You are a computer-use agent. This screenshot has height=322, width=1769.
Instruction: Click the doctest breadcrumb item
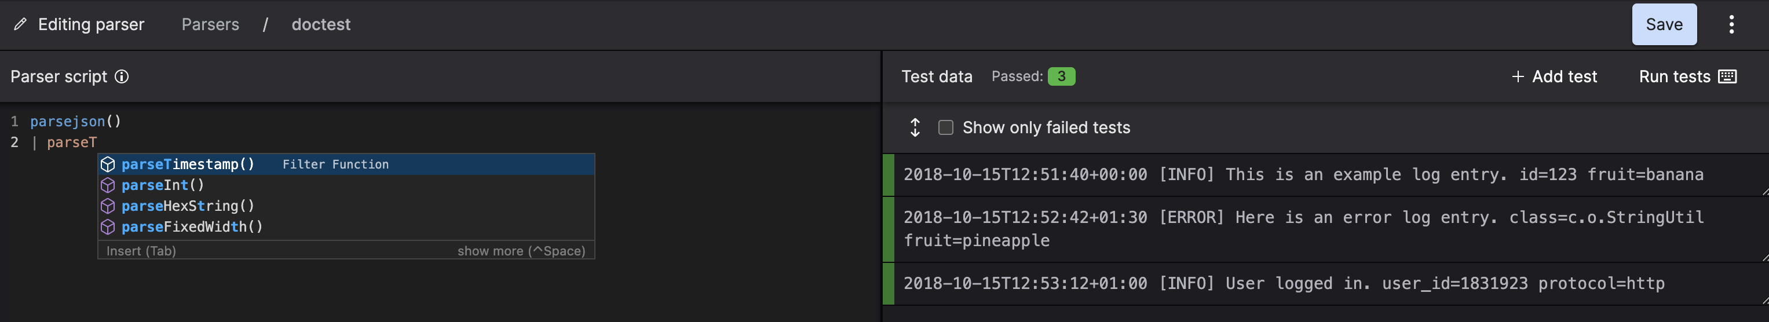pos(321,25)
